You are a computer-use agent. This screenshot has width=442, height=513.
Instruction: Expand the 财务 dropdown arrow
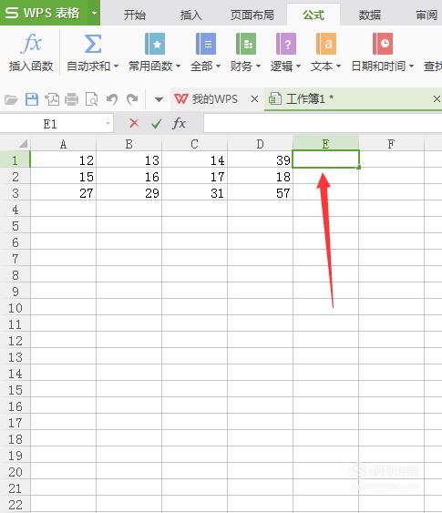point(259,67)
